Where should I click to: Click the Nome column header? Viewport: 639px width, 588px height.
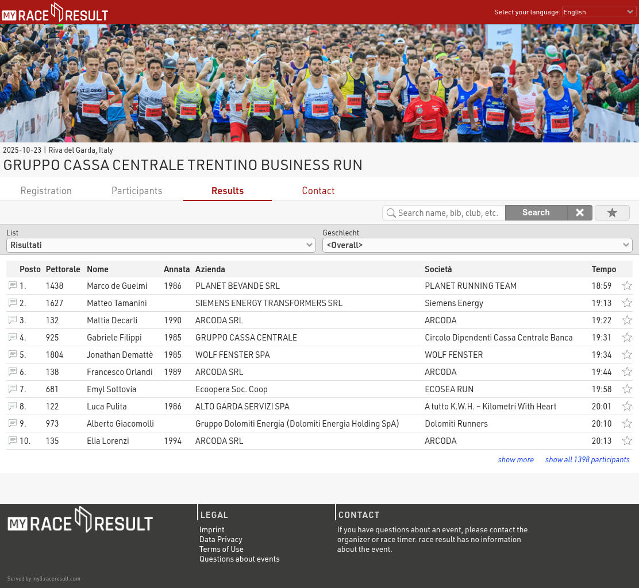tap(97, 269)
